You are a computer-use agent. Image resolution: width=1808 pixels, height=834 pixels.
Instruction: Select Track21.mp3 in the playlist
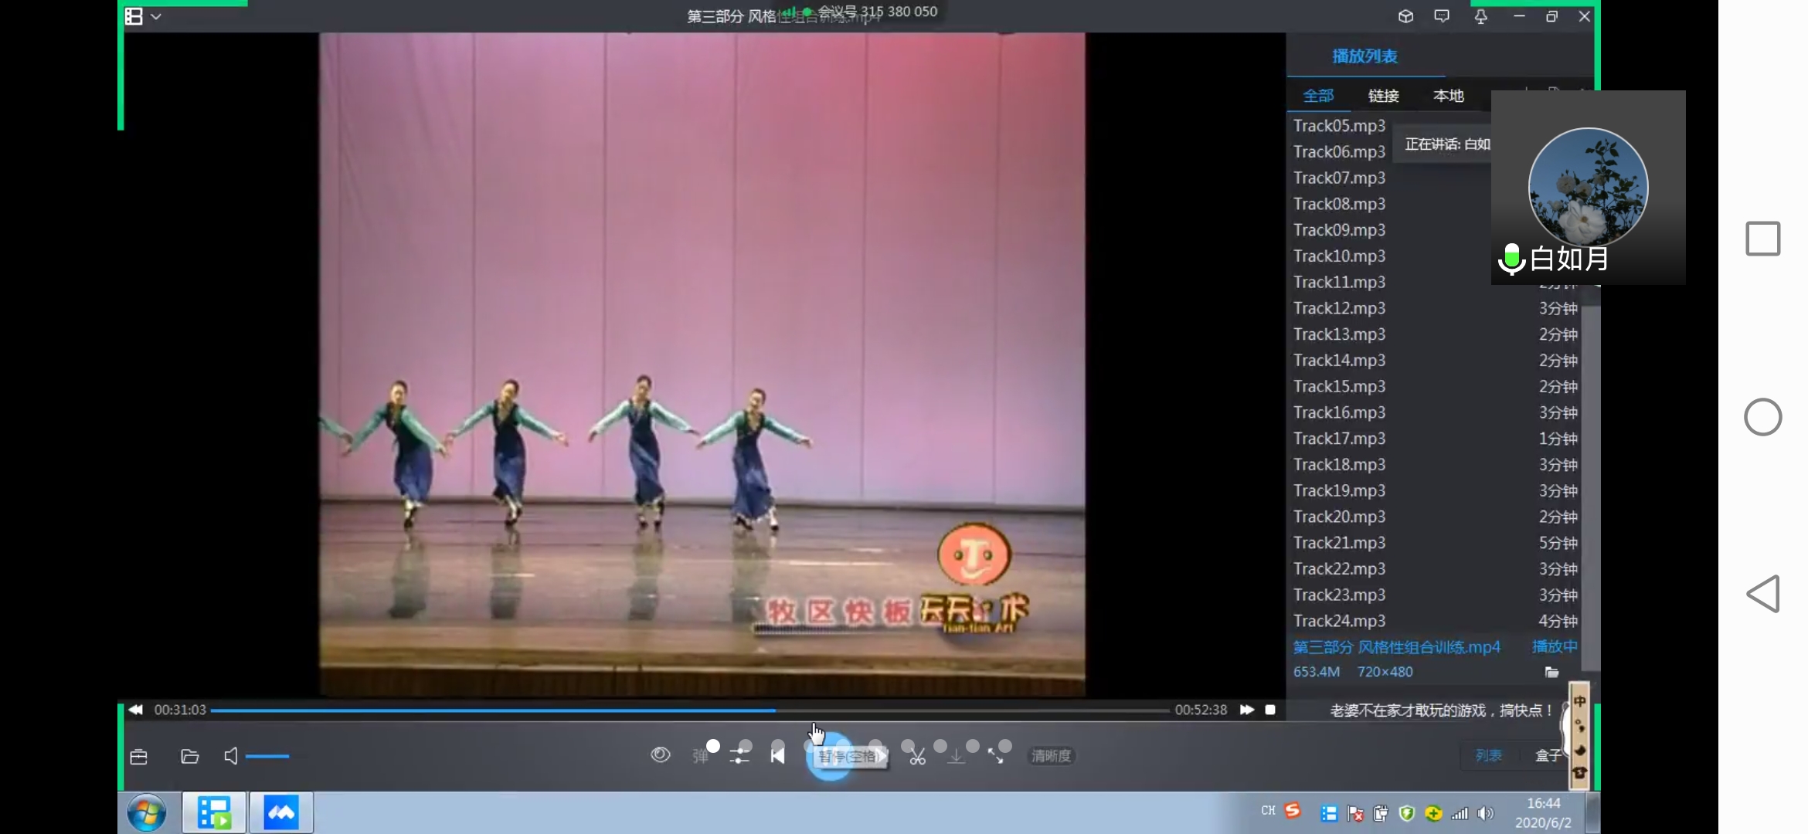point(1436,543)
